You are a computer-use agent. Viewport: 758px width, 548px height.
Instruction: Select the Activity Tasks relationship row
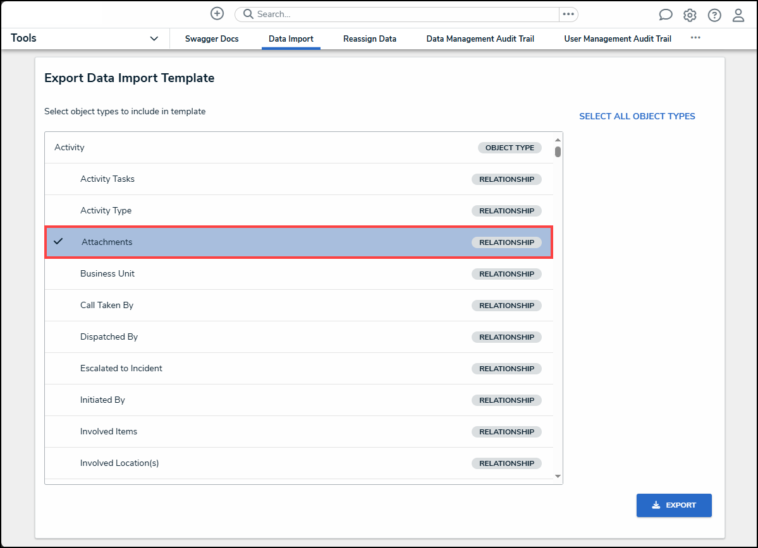pyautogui.click(x=298, y=179)
